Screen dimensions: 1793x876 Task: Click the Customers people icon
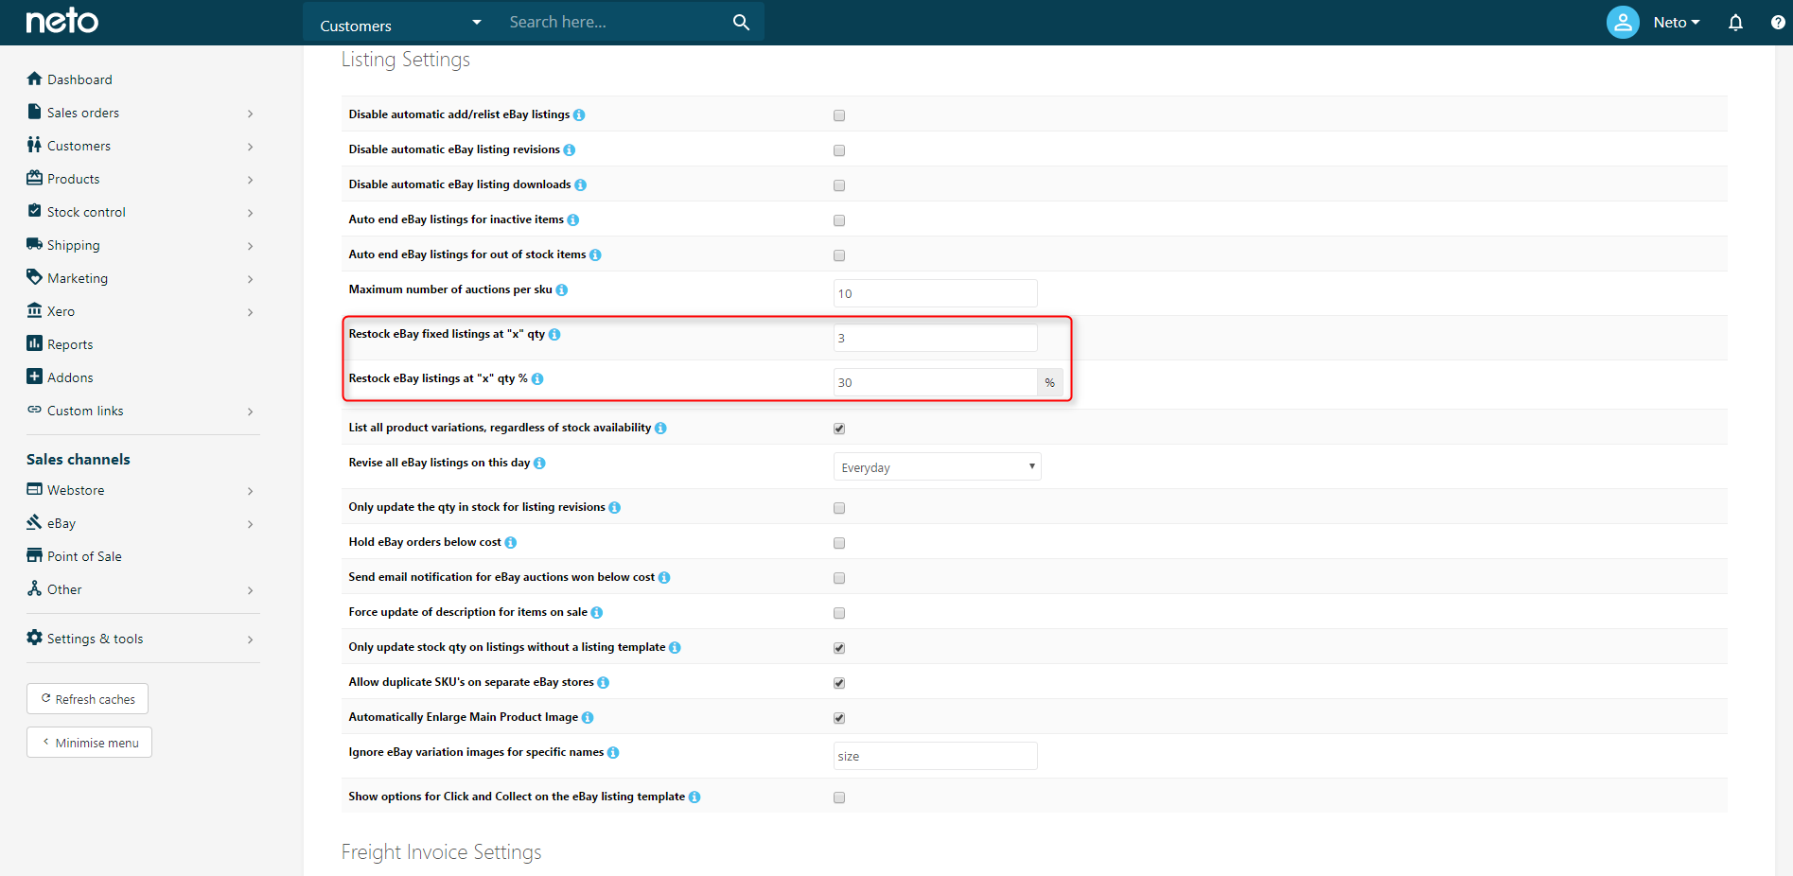[34, 145]
